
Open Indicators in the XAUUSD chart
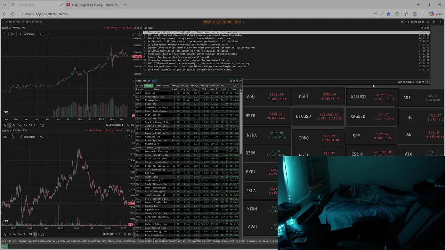click(x=27, y=34)
